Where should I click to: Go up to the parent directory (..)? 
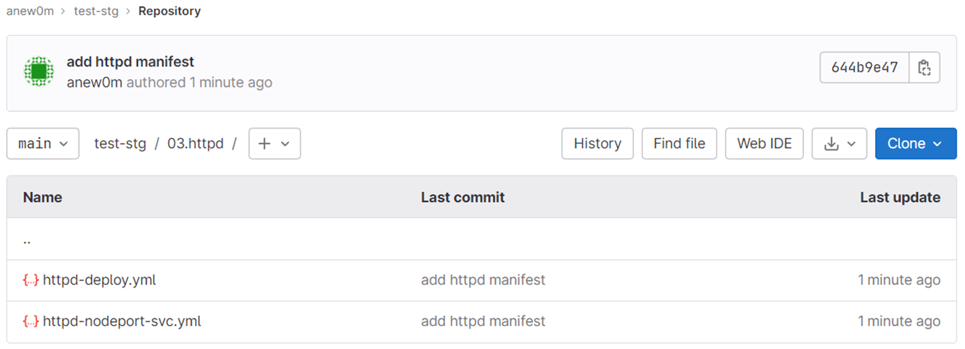tap(27, 240)
